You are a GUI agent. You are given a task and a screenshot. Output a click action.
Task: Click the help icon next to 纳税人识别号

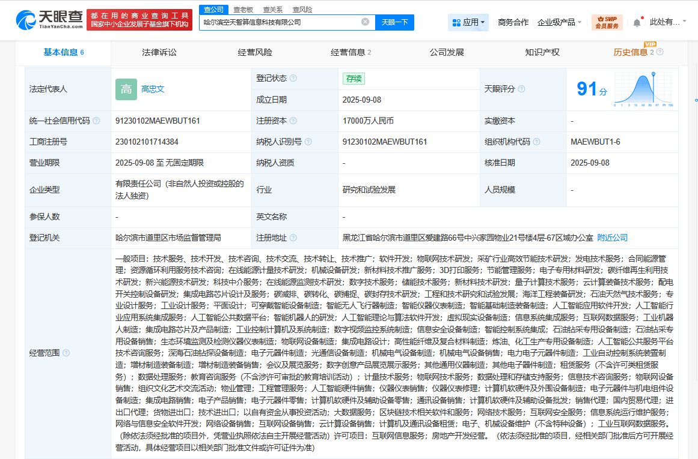point(308,142)
